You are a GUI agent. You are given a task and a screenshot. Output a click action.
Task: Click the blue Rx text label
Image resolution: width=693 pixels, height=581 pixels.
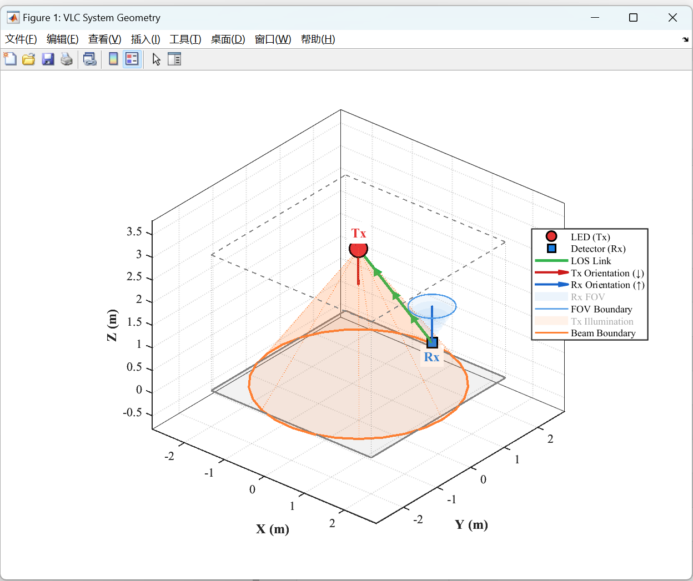(431, 357)
